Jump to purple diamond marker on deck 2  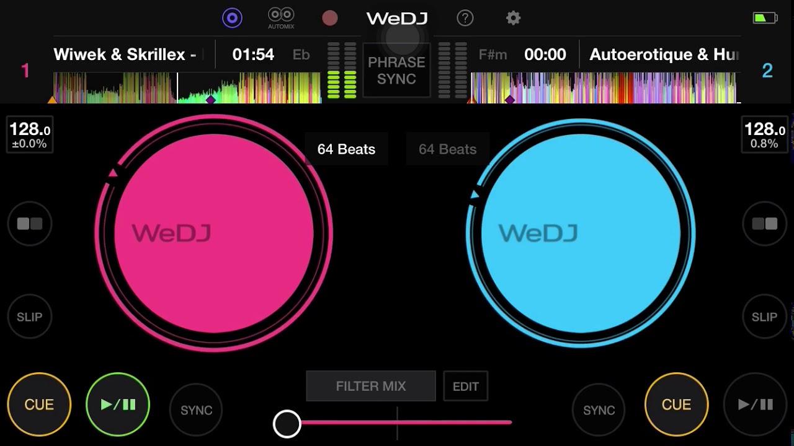tap(509, 99)
